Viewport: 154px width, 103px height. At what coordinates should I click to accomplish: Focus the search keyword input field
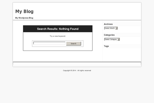49,43
